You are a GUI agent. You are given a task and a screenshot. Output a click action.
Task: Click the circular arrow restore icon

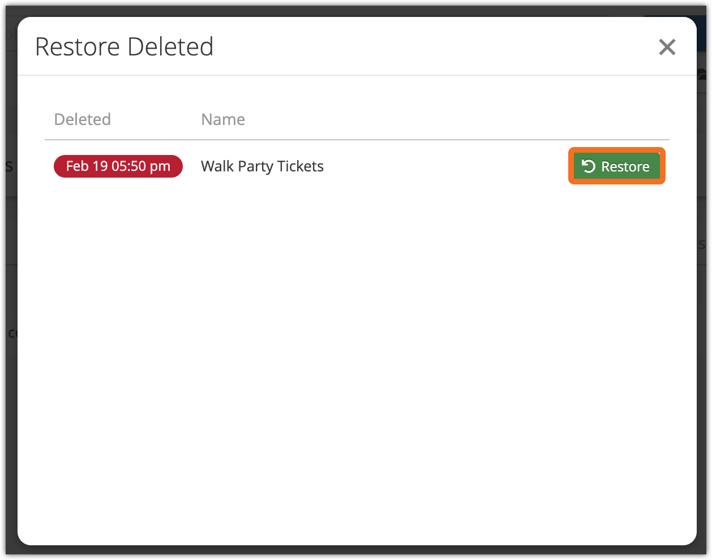[x=589, y=166]
